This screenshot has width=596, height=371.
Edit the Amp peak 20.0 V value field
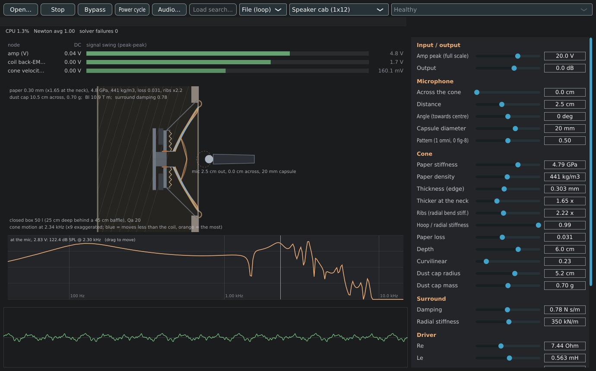(x=565, y=56)
